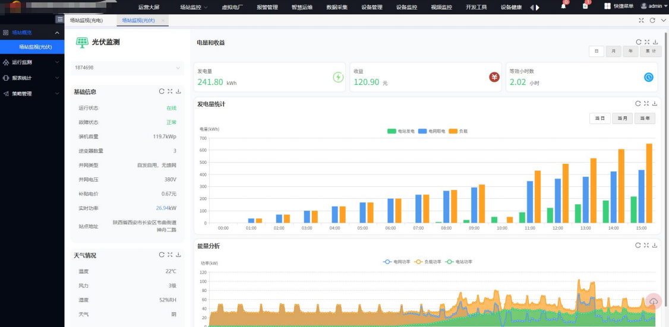The image size is (669, 327).
Task: Open the 场站监控 top menu dropdown
Action: click(194, 7)
